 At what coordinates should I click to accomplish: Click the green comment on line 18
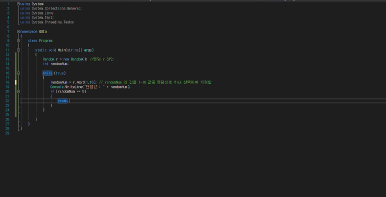tap(155, 82)
